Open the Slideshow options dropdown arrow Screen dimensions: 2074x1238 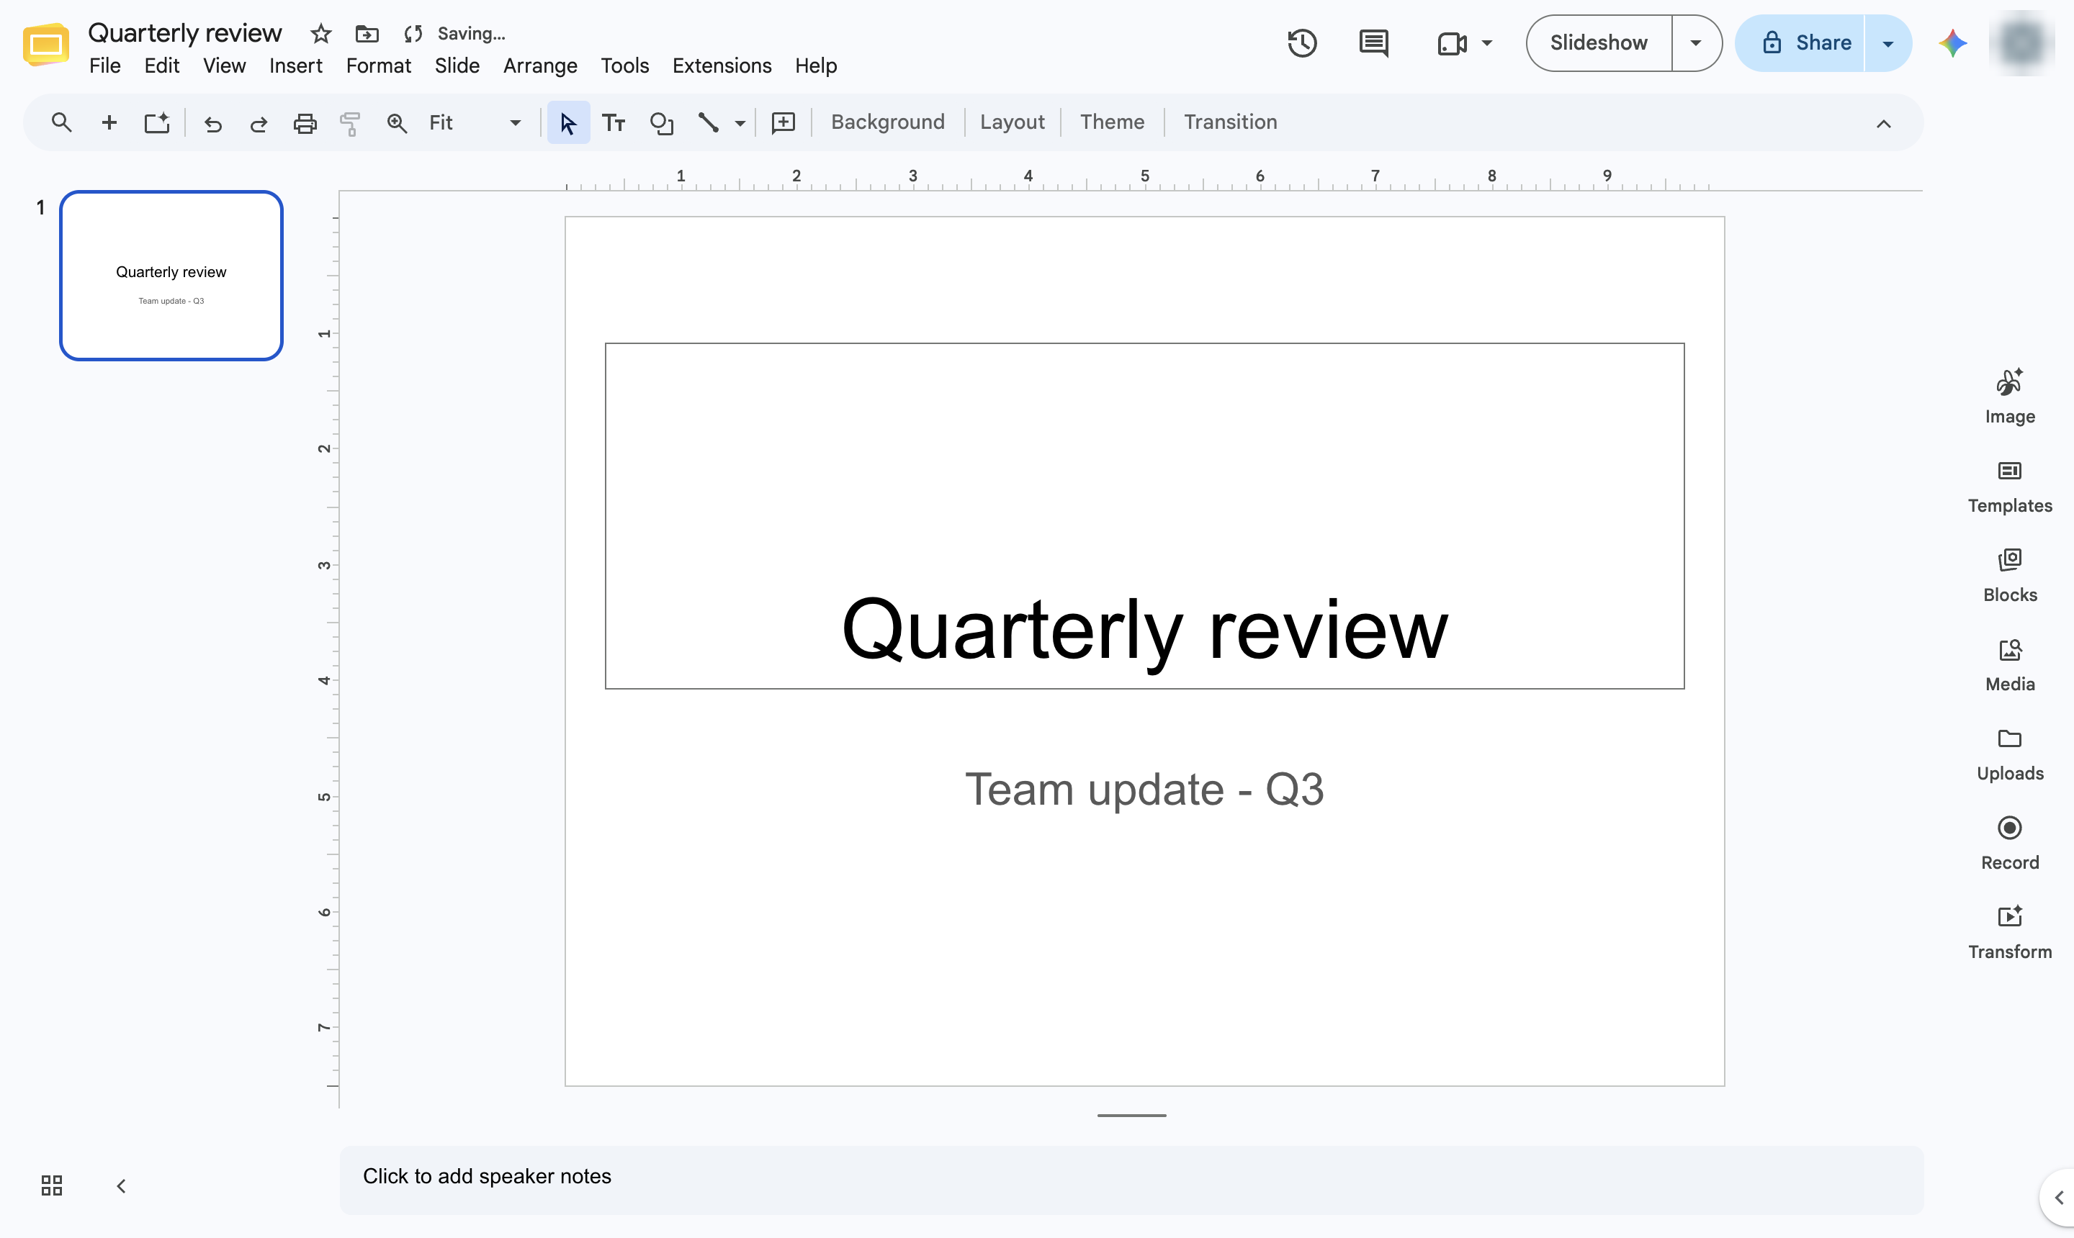[1695, 42]
